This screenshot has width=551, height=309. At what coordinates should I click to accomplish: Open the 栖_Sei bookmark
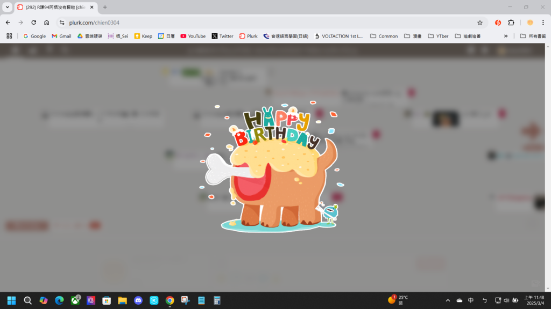coord(118,36)
